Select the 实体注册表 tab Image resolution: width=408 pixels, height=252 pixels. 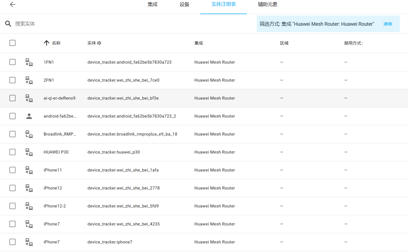click(x=224, y=4)
